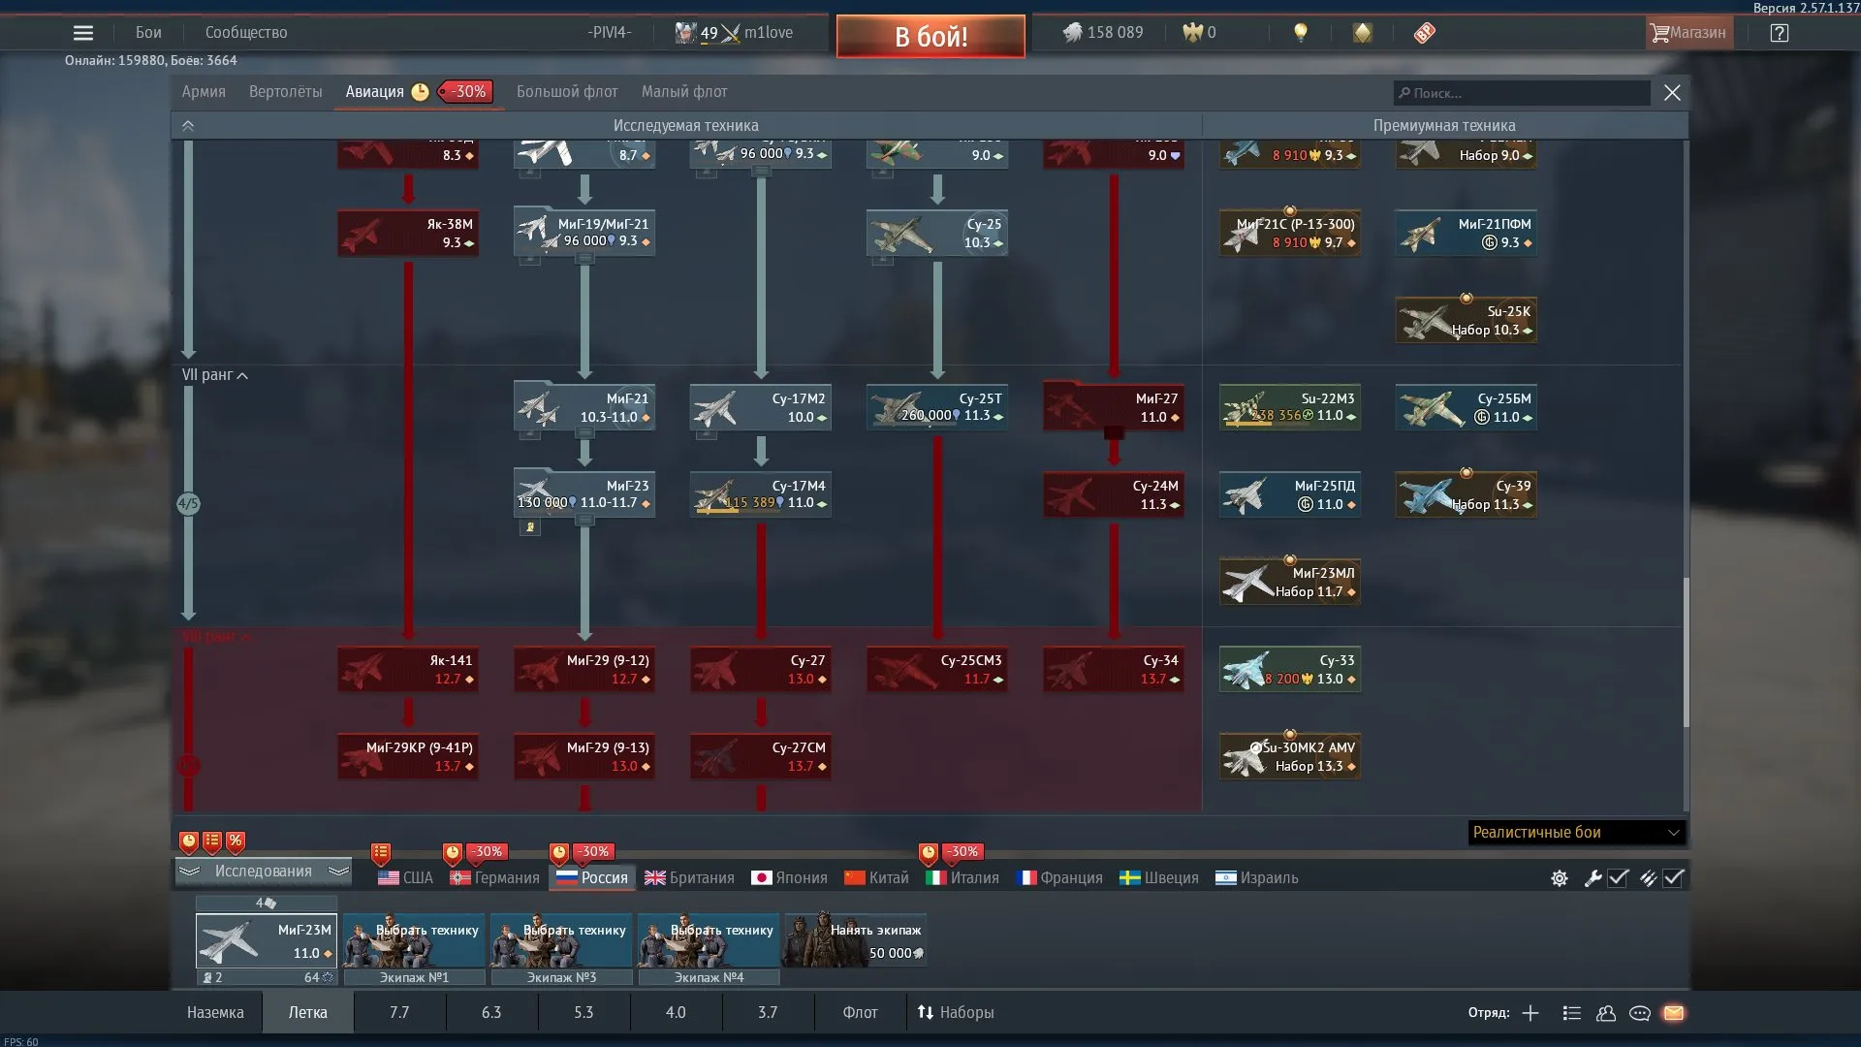Switch to the Большой флот tab

[x=567, y=92]
